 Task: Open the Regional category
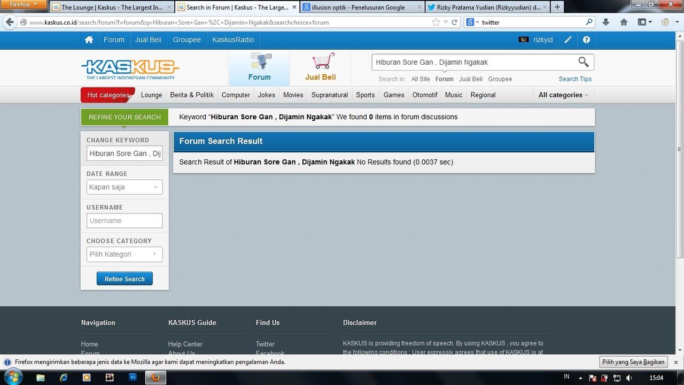coord(483,95)
